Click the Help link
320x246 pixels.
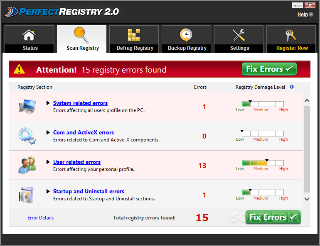[x=303, y=15]
